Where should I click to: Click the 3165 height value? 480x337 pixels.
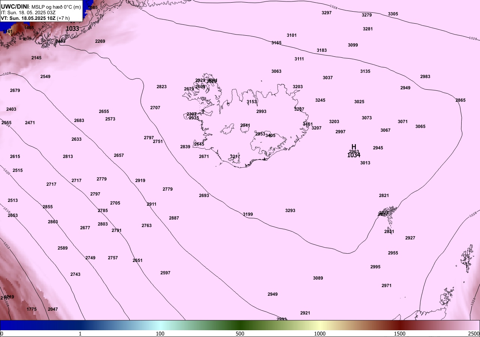click(x=276, y=43)
